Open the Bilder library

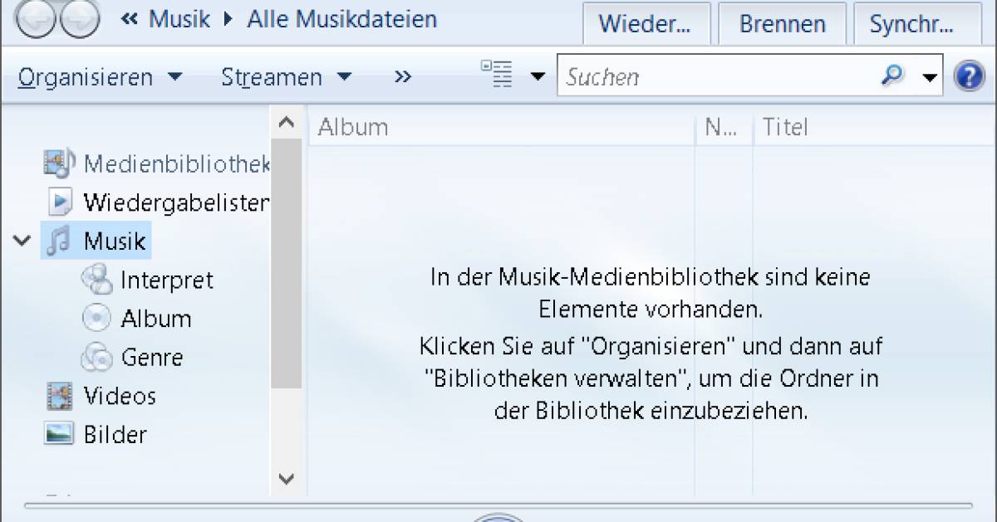[113, 434]
